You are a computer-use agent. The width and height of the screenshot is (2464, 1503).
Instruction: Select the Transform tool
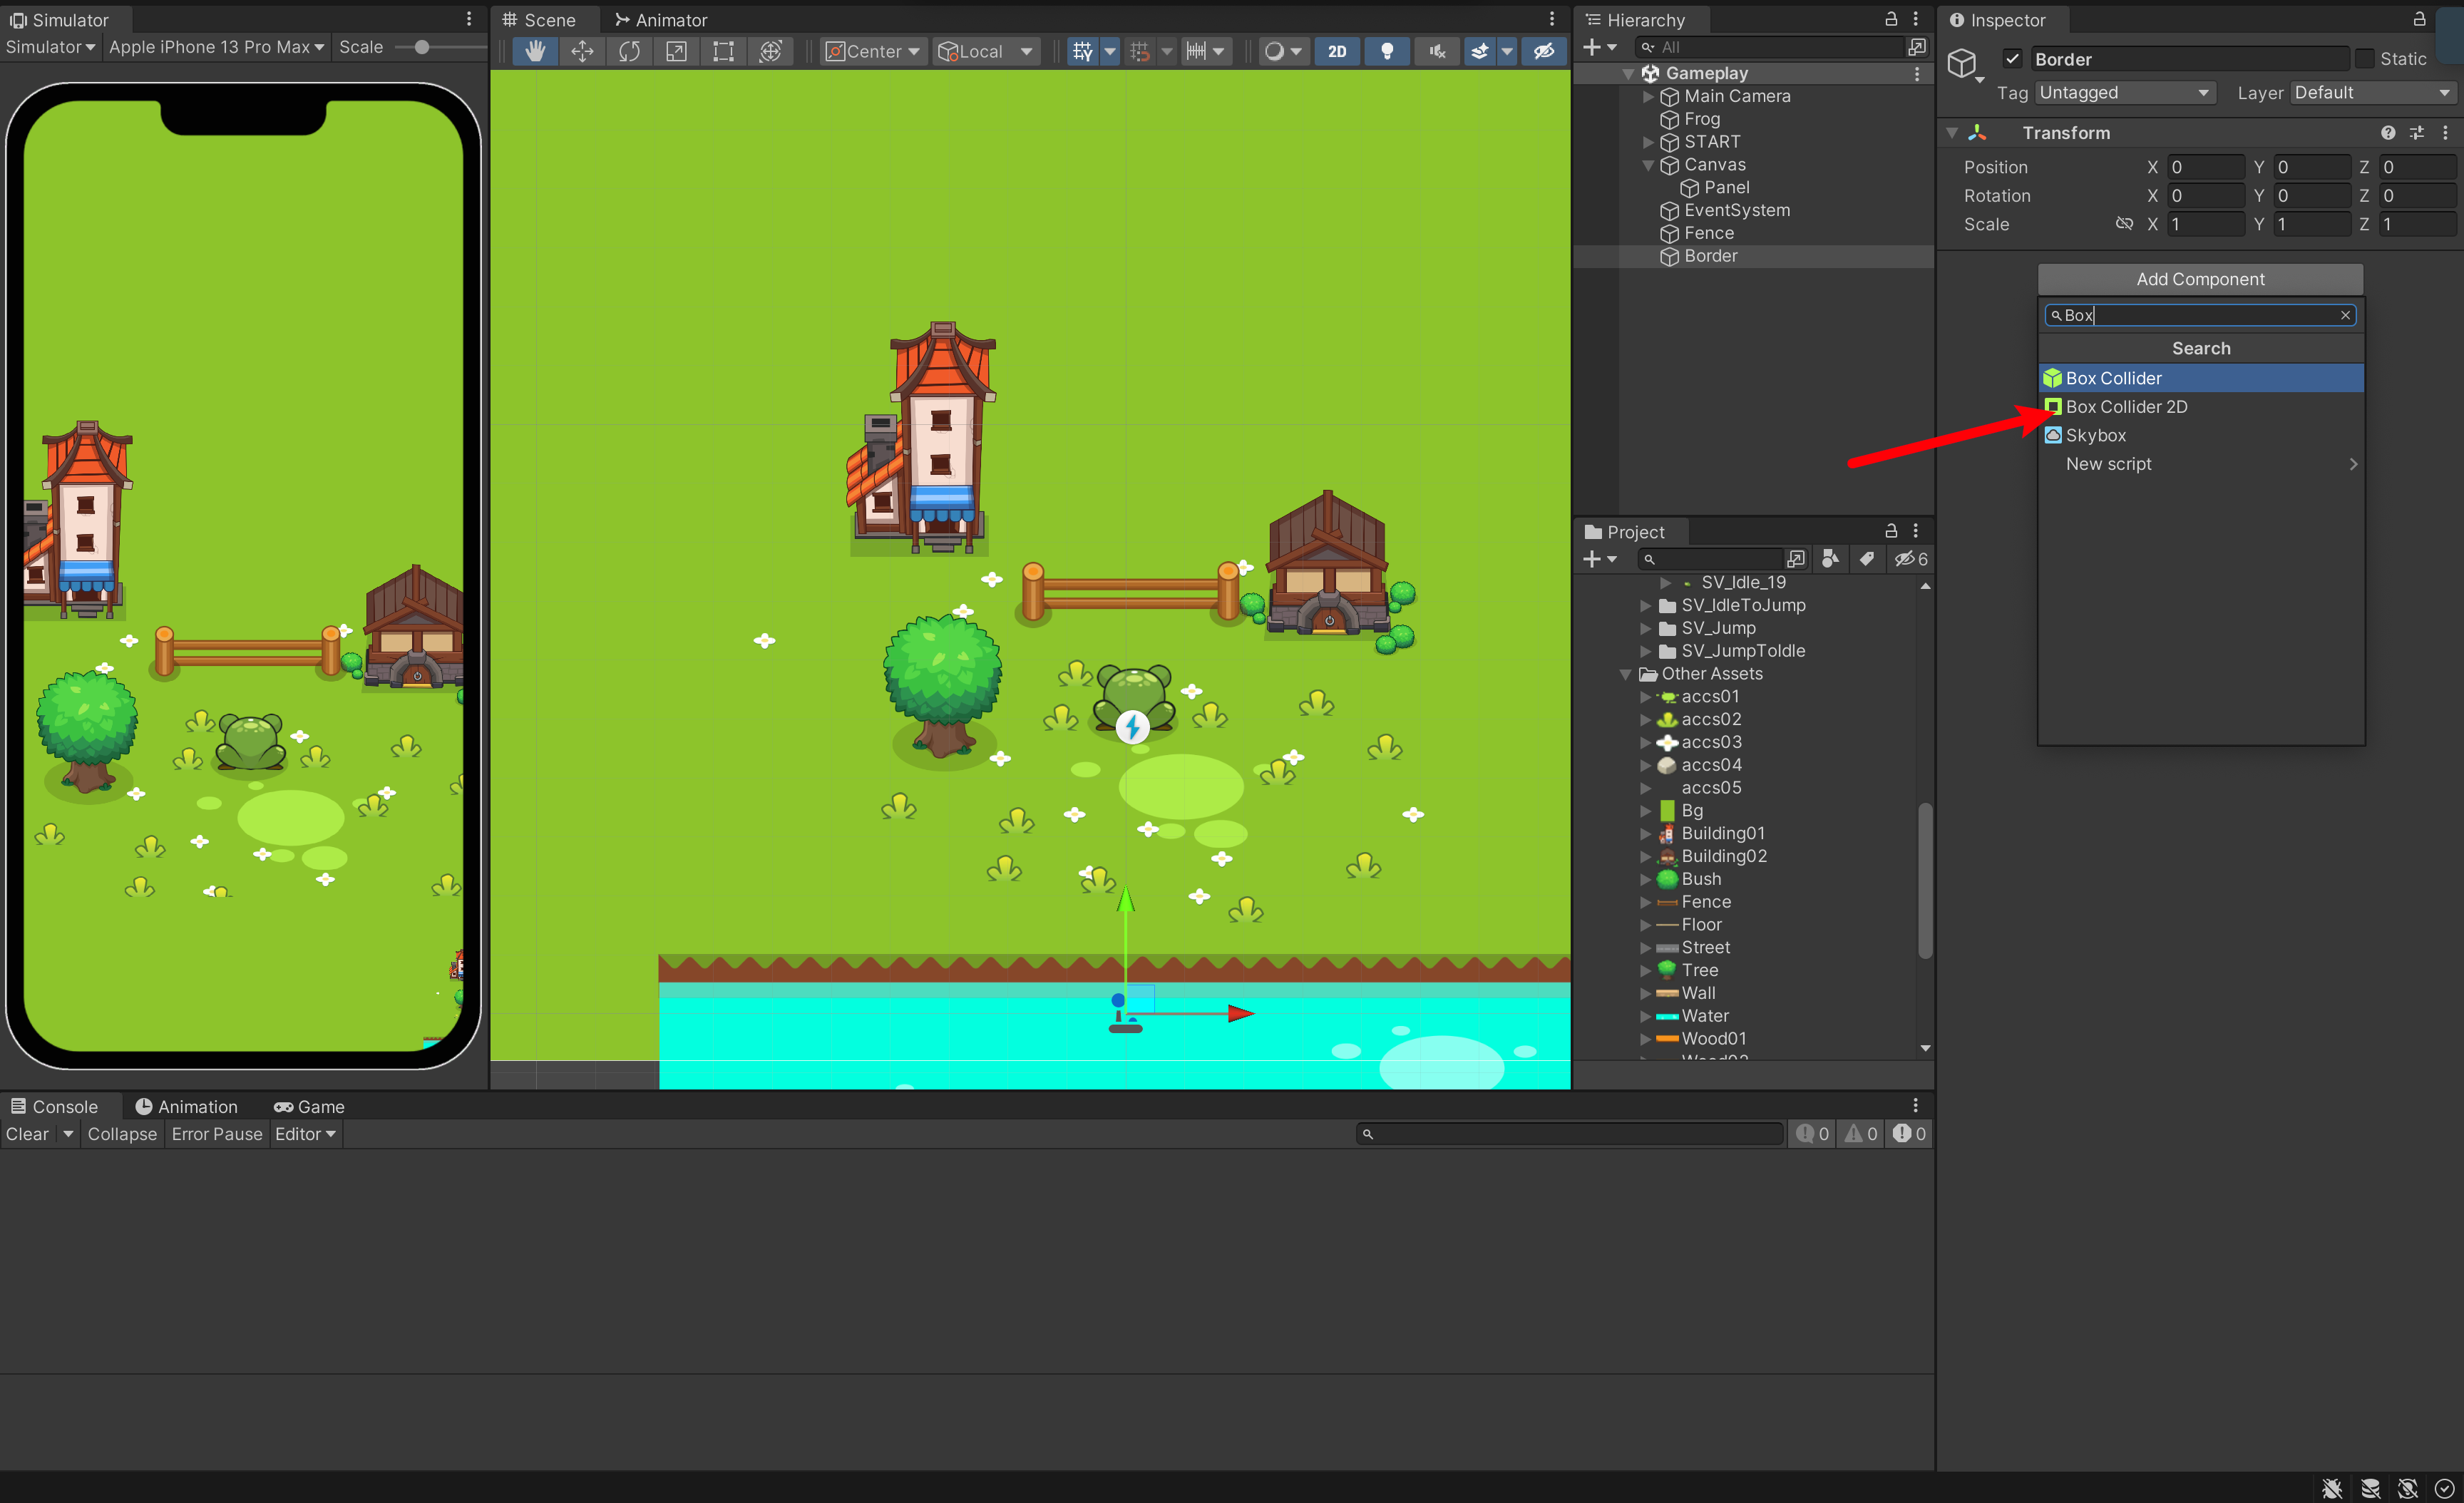[770, 51]
